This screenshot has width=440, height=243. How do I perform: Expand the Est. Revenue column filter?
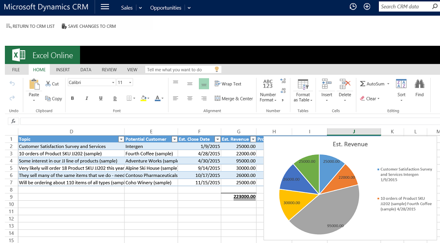click(253, 139)
